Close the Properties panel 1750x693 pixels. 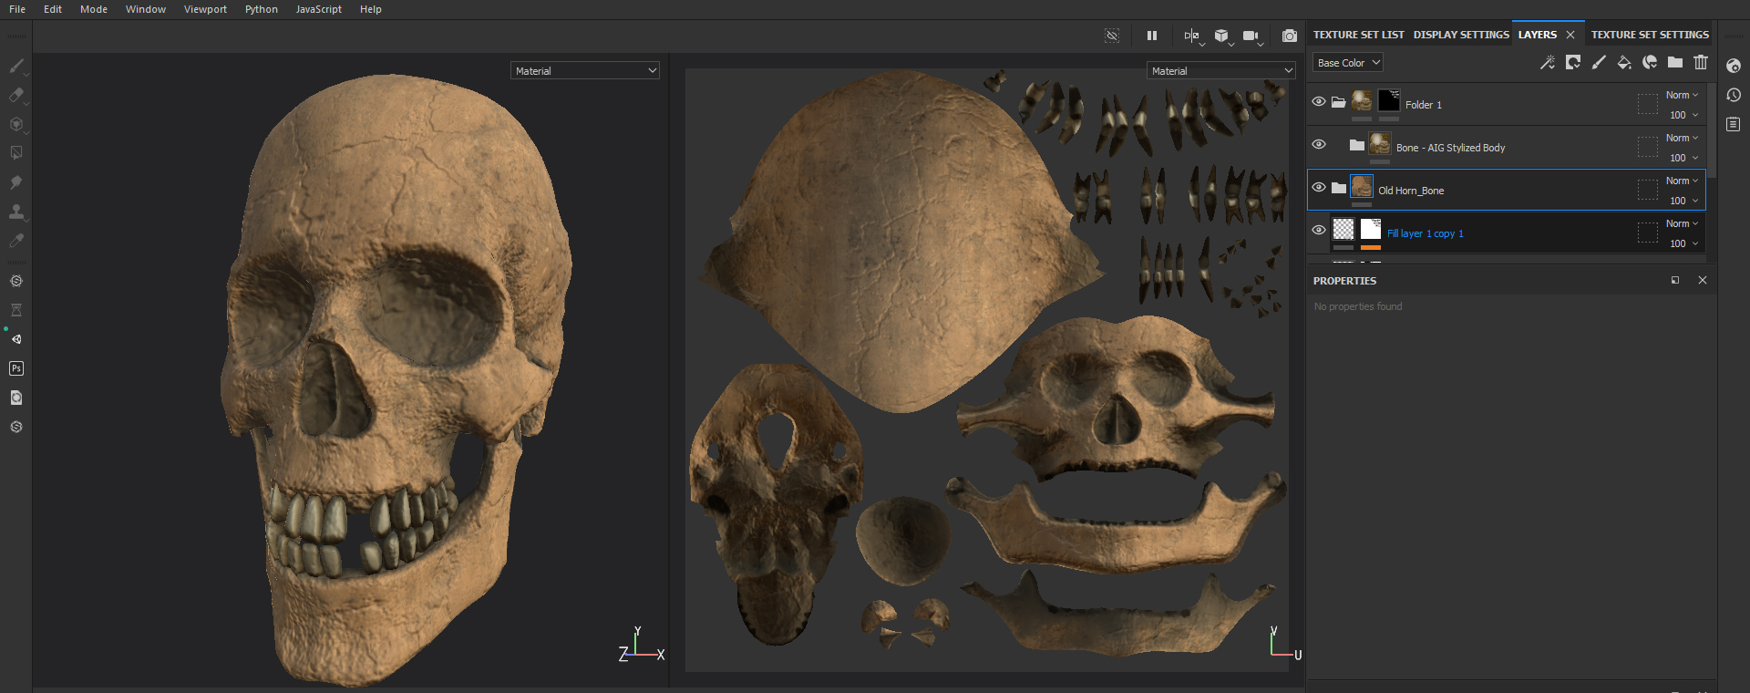tap(1703, 281)
